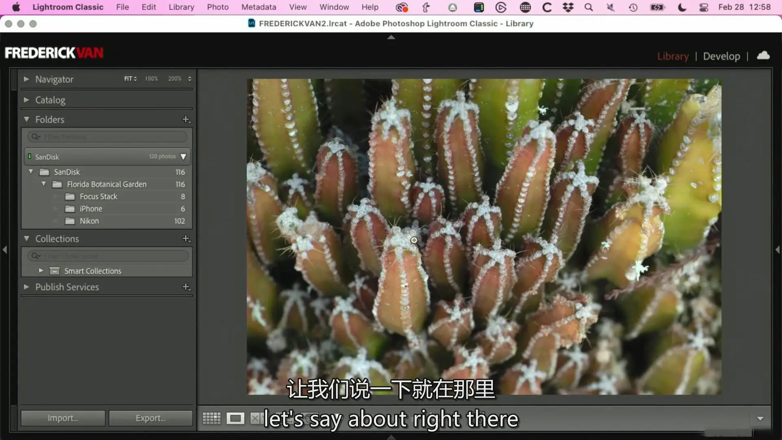Image resolution: width=782 pixels, height=440 pixels.
Task: Click the Nikon folder icon
Action: click(x=70, y=221)
